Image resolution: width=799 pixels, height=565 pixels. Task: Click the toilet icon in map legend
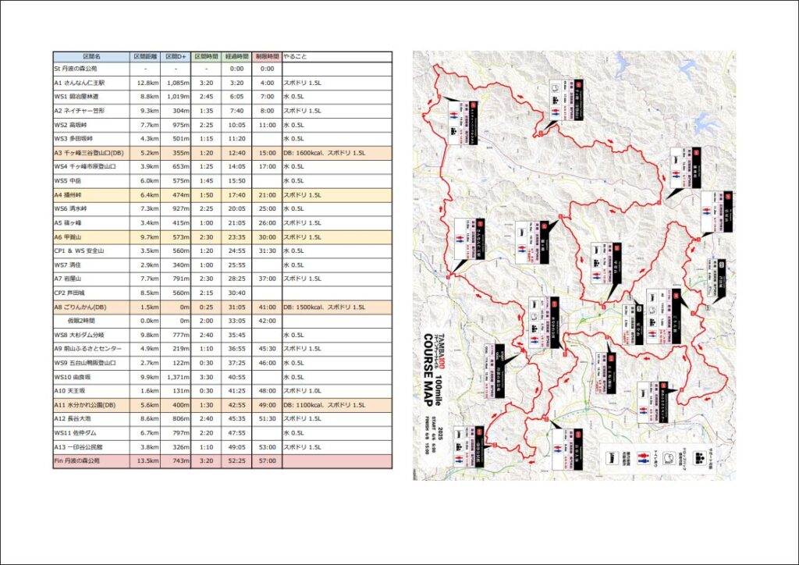click(x=643, y=456)
